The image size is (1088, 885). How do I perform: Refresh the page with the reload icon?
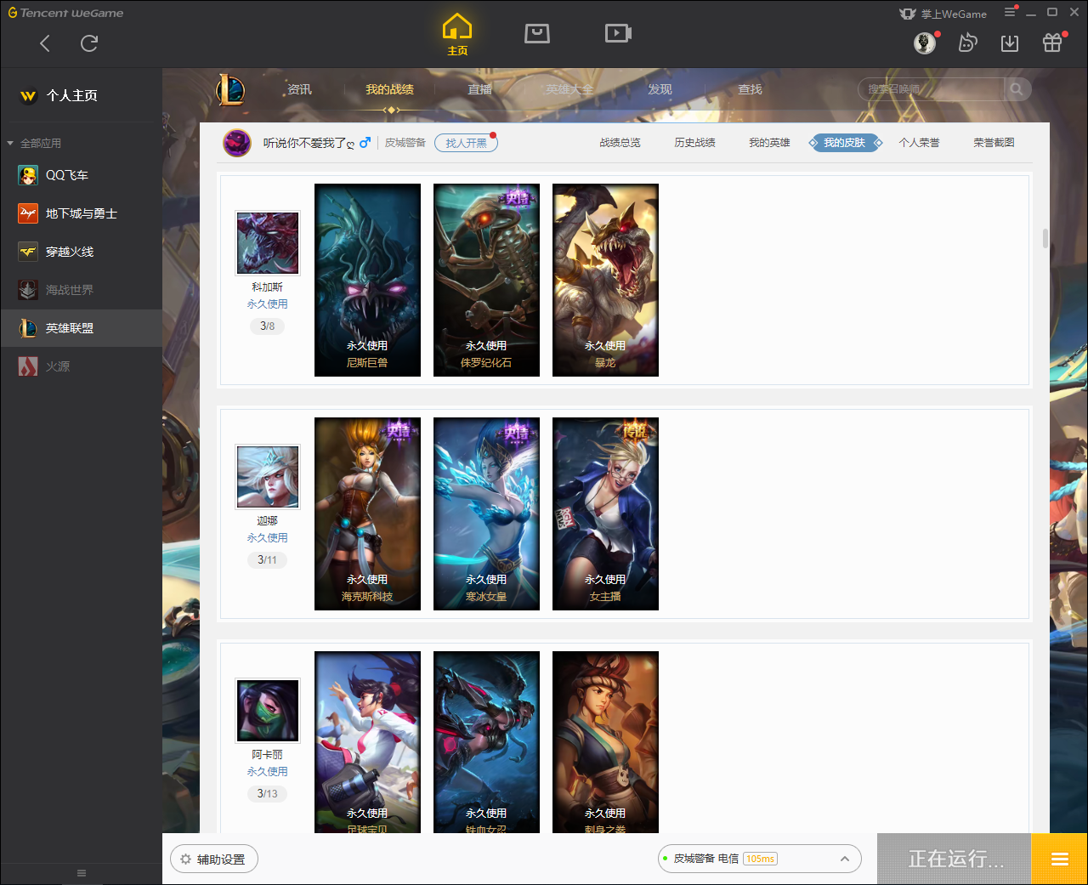click(89, 43)
